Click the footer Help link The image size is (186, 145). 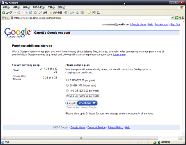pyautogui.click(x=128, y=128)
